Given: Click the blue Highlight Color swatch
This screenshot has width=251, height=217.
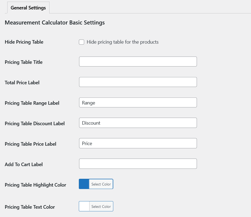Looking at the screenshot, I should 84,184.
